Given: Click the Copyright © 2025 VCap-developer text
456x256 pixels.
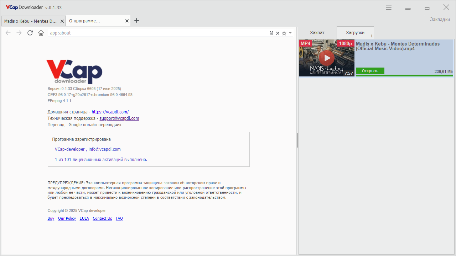Looking at the screenshot, I should pyautogui.click(x=77, y=210).
